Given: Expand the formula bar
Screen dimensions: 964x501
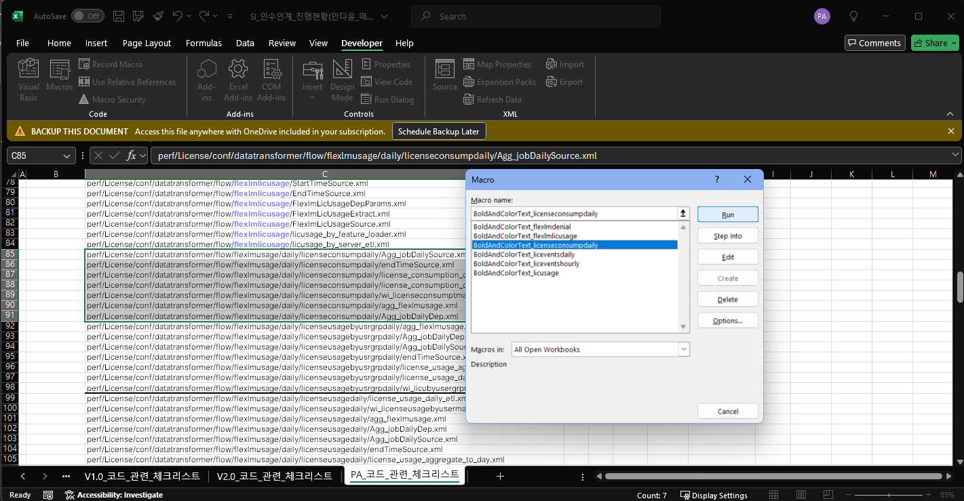Looking at the screenshot, I should pos(956,155).
